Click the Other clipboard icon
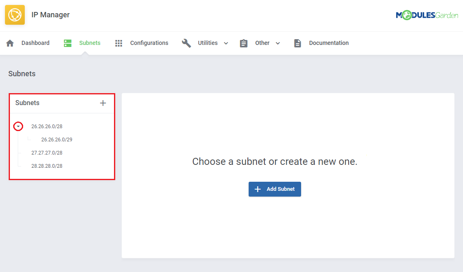The height and width of the screenshot is (272, 463). [x=244, y=43]
